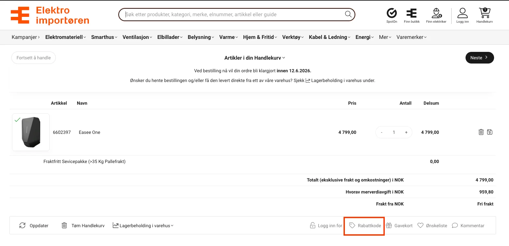Screen dimensions: 509x246
Task: Open the Gavekort option
Action: tap(399, 226)
